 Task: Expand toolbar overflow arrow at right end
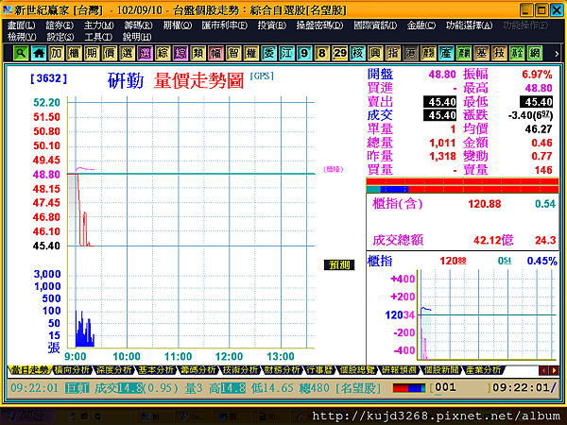click(x=557, y=54)
